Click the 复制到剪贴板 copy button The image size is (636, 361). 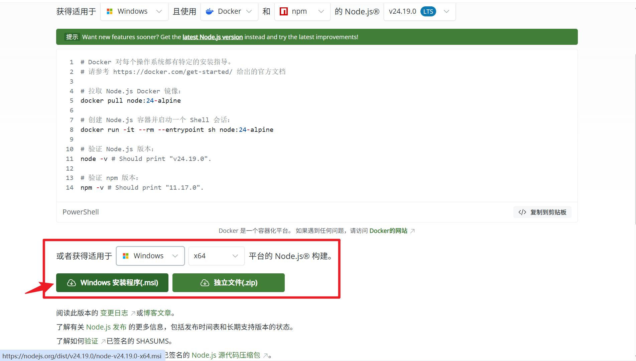pyautogui.click(x=542, y=212)
